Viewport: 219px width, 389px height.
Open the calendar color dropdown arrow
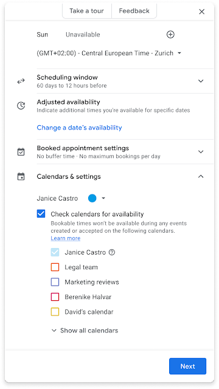coord(103,198)
